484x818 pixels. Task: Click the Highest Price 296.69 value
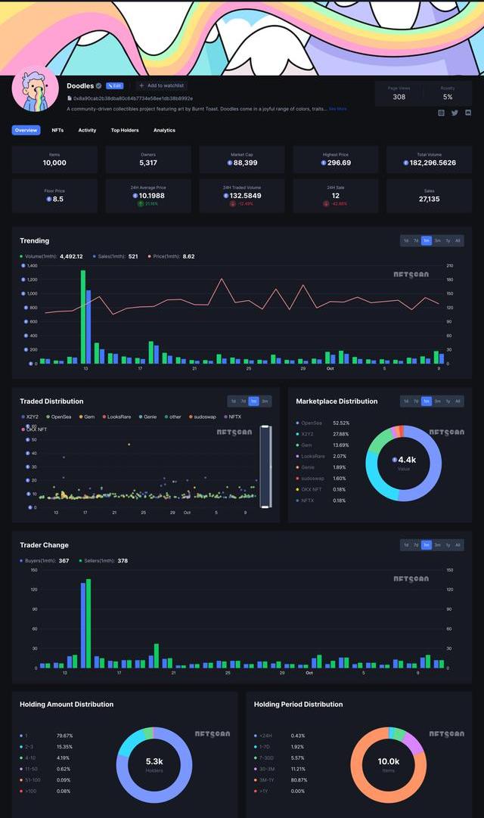point(336,163)
